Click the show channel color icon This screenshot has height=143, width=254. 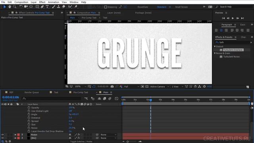[x=121, y=87]
